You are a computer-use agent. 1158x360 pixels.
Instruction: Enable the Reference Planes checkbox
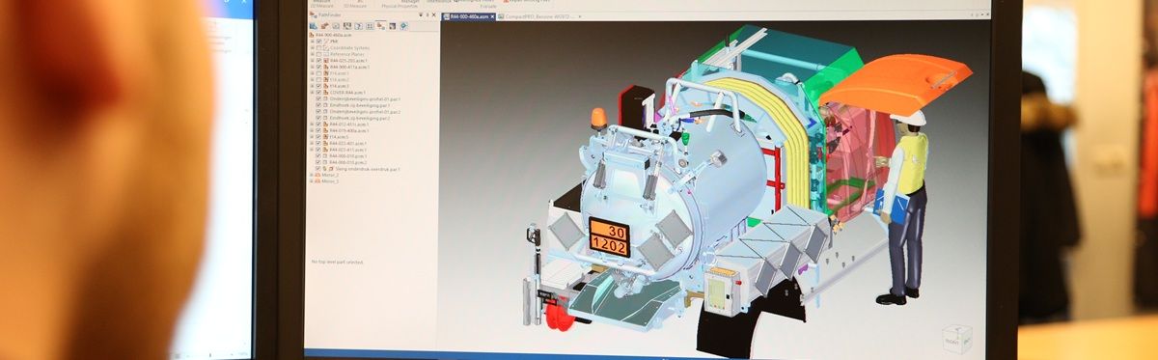point(318,54)
